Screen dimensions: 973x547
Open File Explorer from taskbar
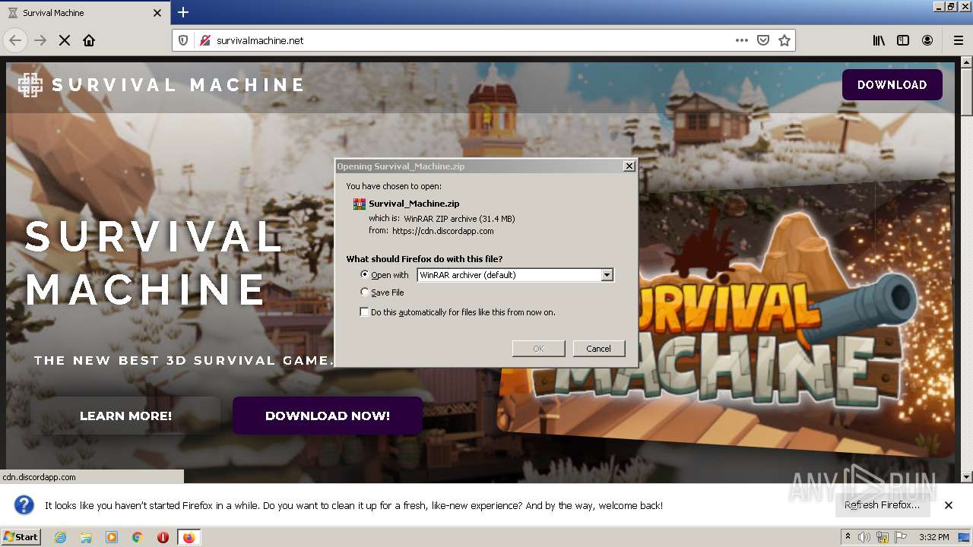click(86, 537)
